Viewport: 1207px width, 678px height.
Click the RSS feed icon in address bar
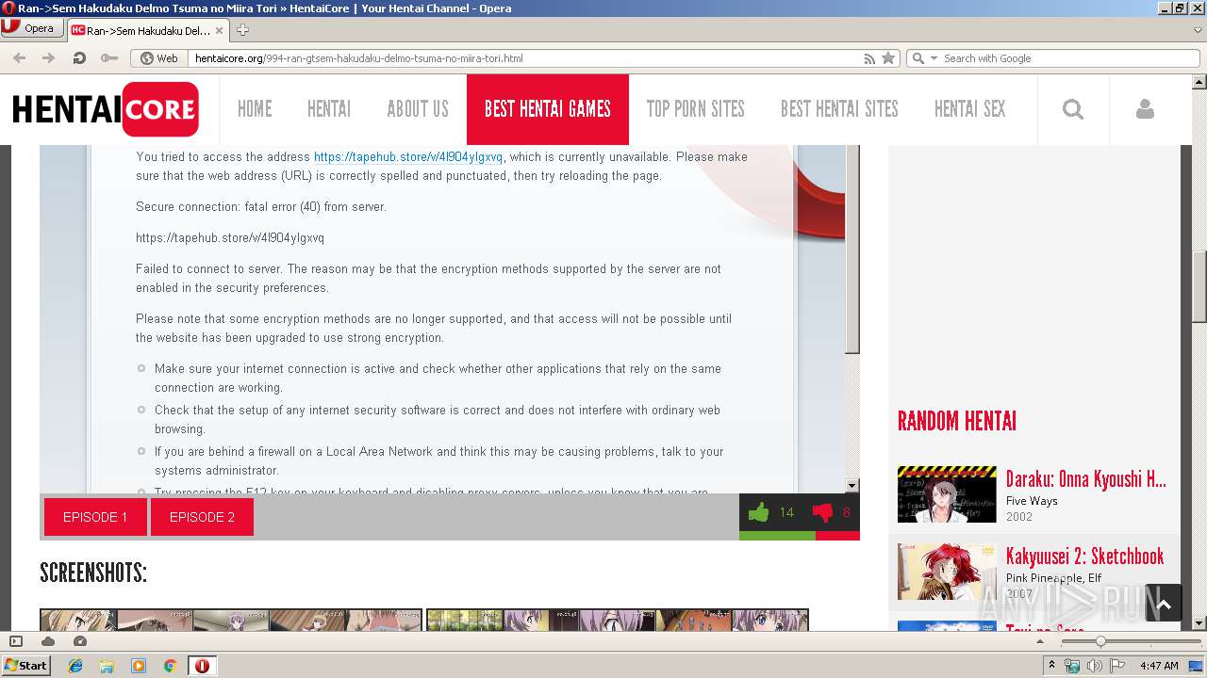(869, 57)
